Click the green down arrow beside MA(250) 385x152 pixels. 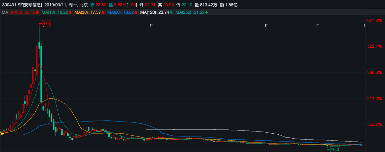coord(206,12)
